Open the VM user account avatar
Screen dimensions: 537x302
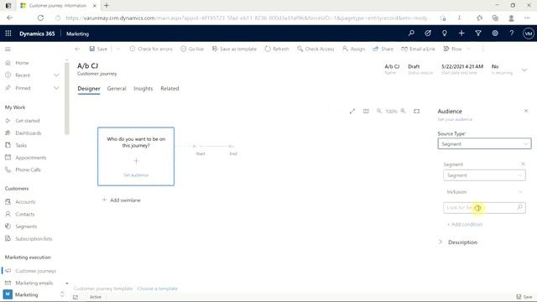tap(529, 34)
